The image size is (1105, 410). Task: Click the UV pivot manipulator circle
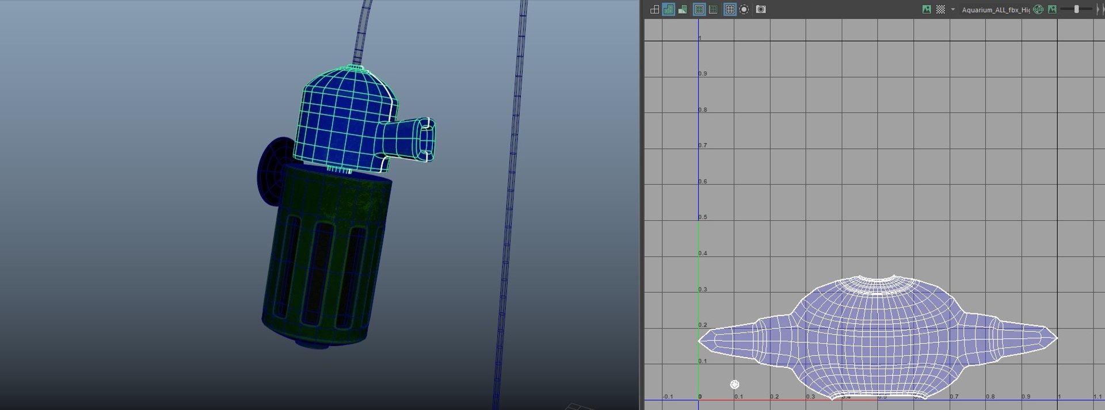pyautogui.click(x=734, y=384)
